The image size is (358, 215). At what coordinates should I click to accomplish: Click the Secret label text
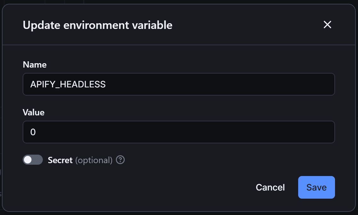point(60,160)
